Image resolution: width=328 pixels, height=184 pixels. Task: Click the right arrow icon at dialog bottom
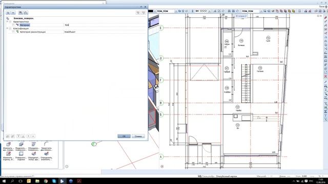coord(33,136)
